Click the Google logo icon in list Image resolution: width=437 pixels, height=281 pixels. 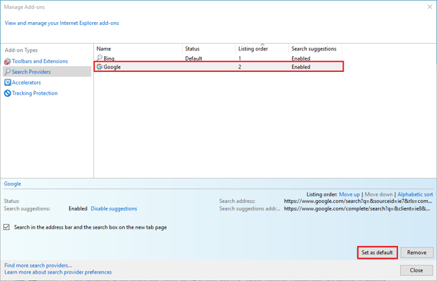[99, 67]
